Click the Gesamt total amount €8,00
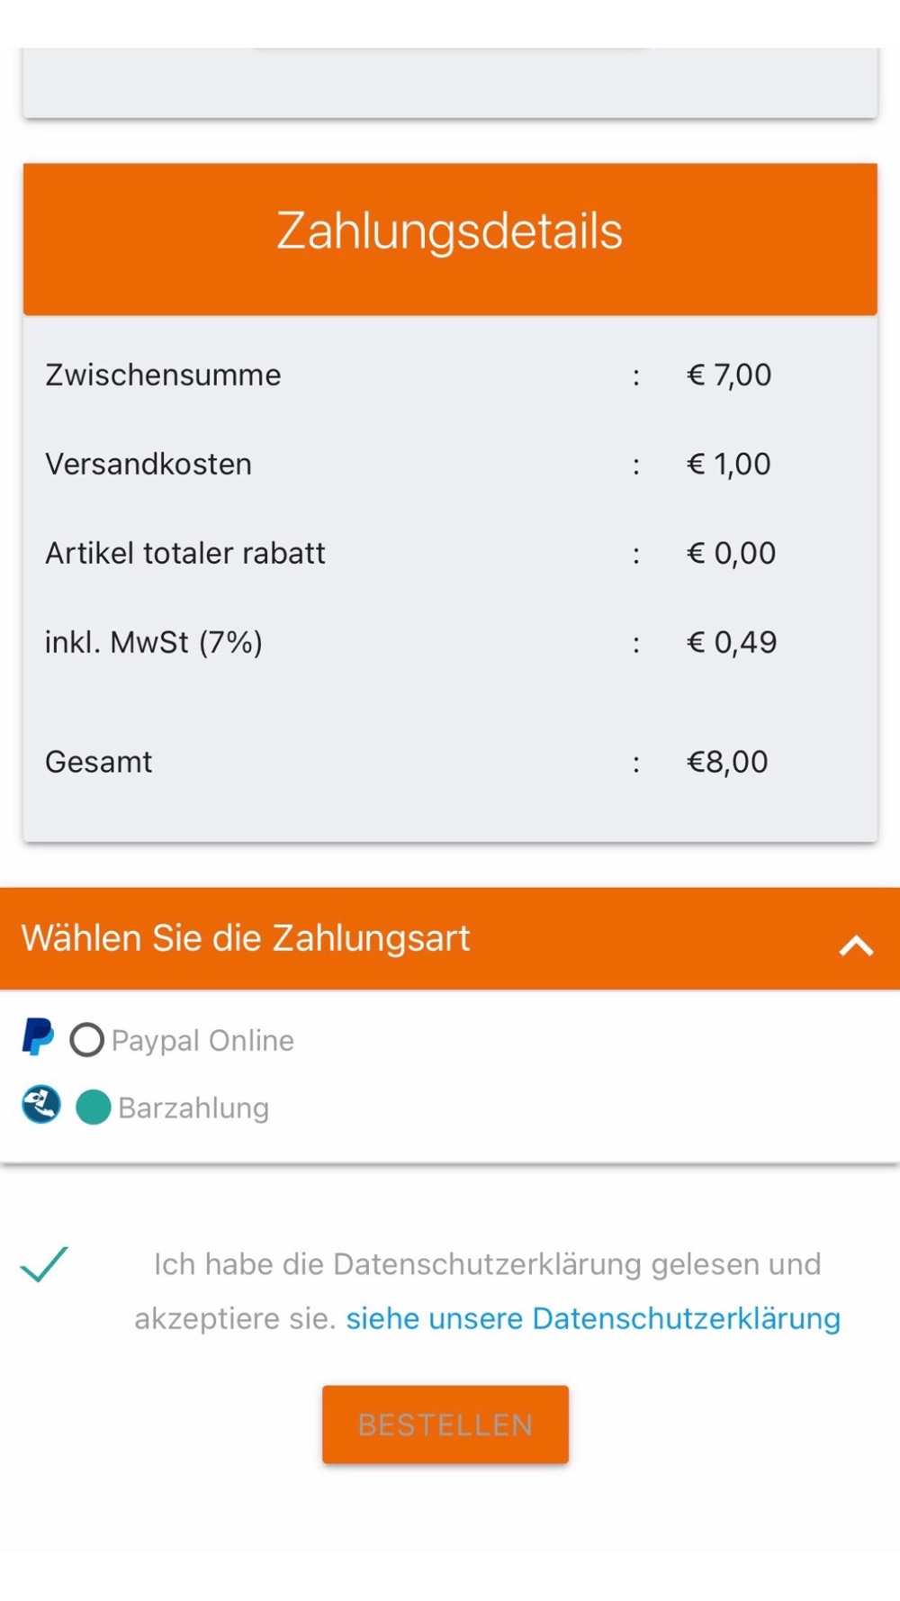Image resolution: width=900 pixels, height=1601 pixels. [x=727, y=762]
